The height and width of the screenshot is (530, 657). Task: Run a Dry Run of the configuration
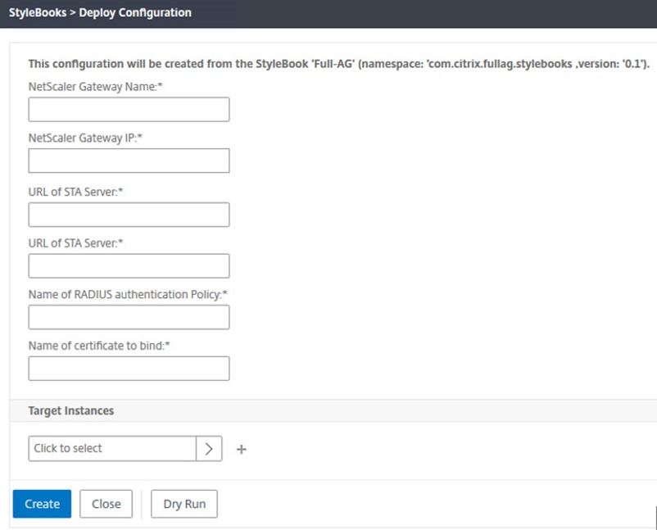pyautogui.click(x=184, y=504)
